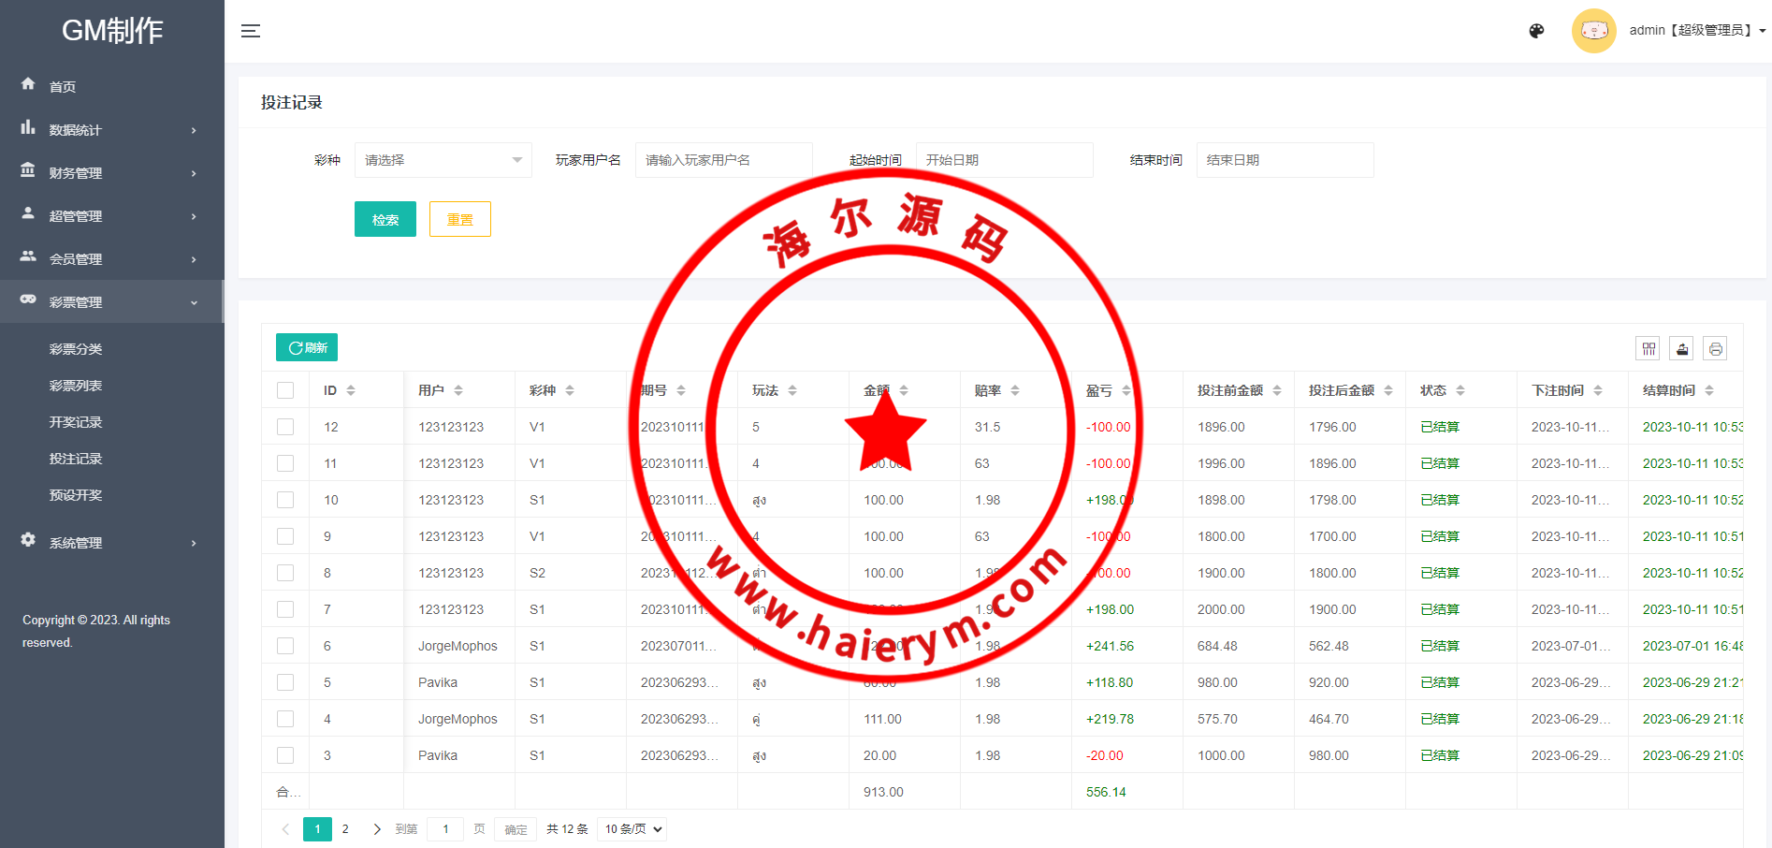Expand the 财务管理 sidebar menu

(x=111, y=173)
